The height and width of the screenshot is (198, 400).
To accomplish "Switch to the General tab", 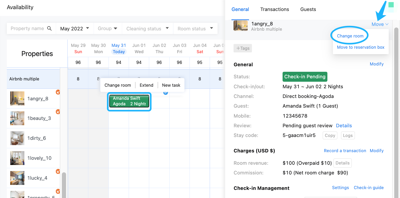I will click(240, 9).
